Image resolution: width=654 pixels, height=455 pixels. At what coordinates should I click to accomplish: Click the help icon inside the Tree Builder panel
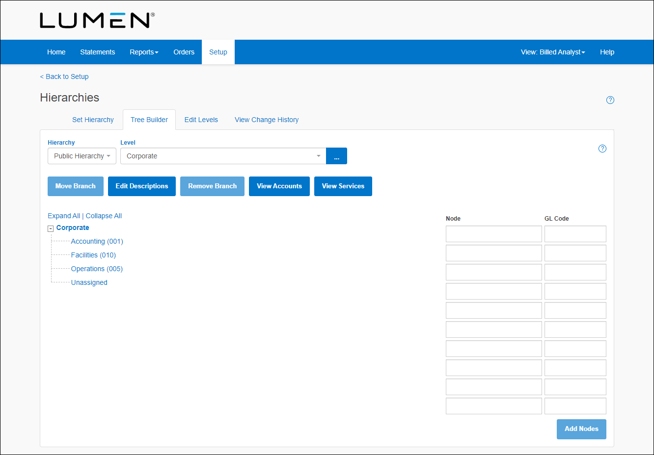coord(602,148)
